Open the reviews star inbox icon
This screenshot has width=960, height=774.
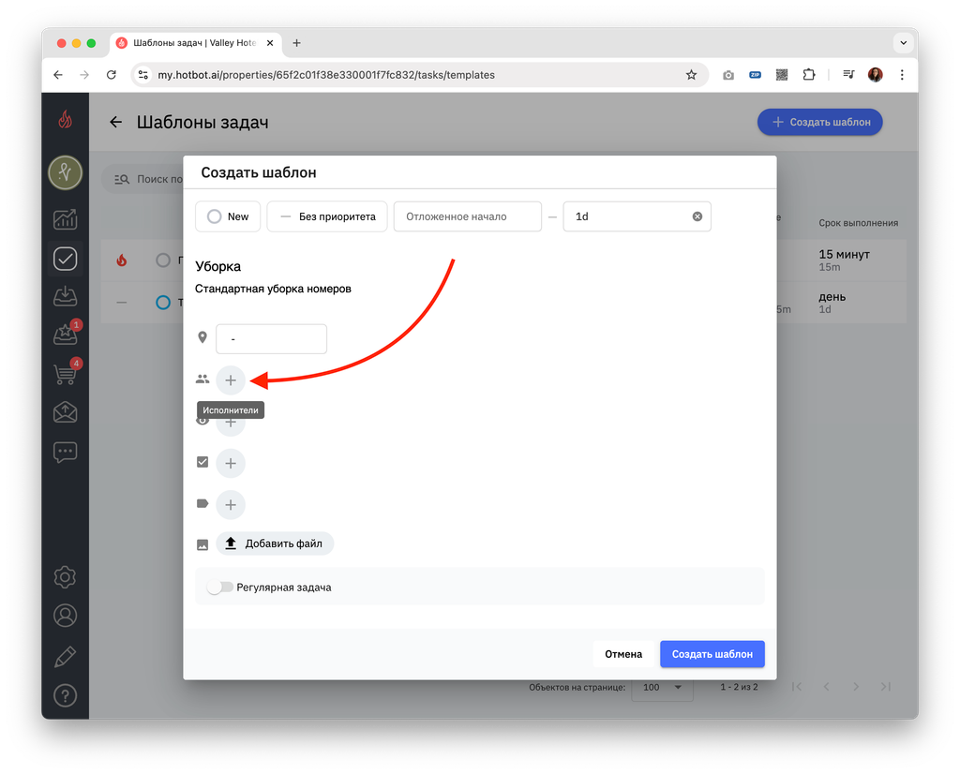65,335
